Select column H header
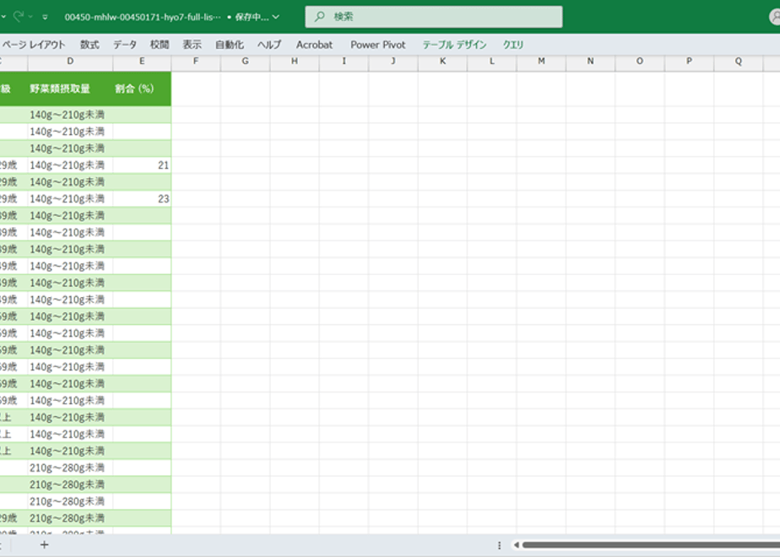 [295, 61]
